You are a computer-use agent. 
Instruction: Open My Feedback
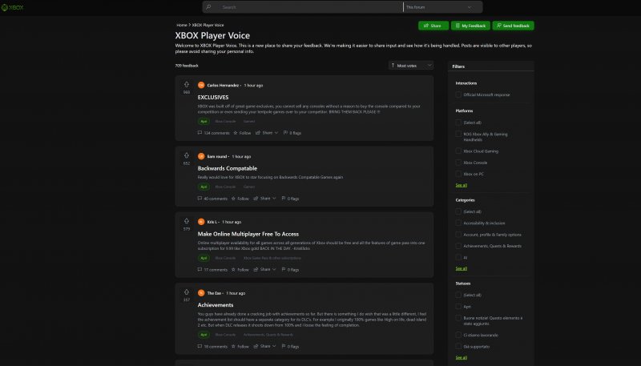470,26
